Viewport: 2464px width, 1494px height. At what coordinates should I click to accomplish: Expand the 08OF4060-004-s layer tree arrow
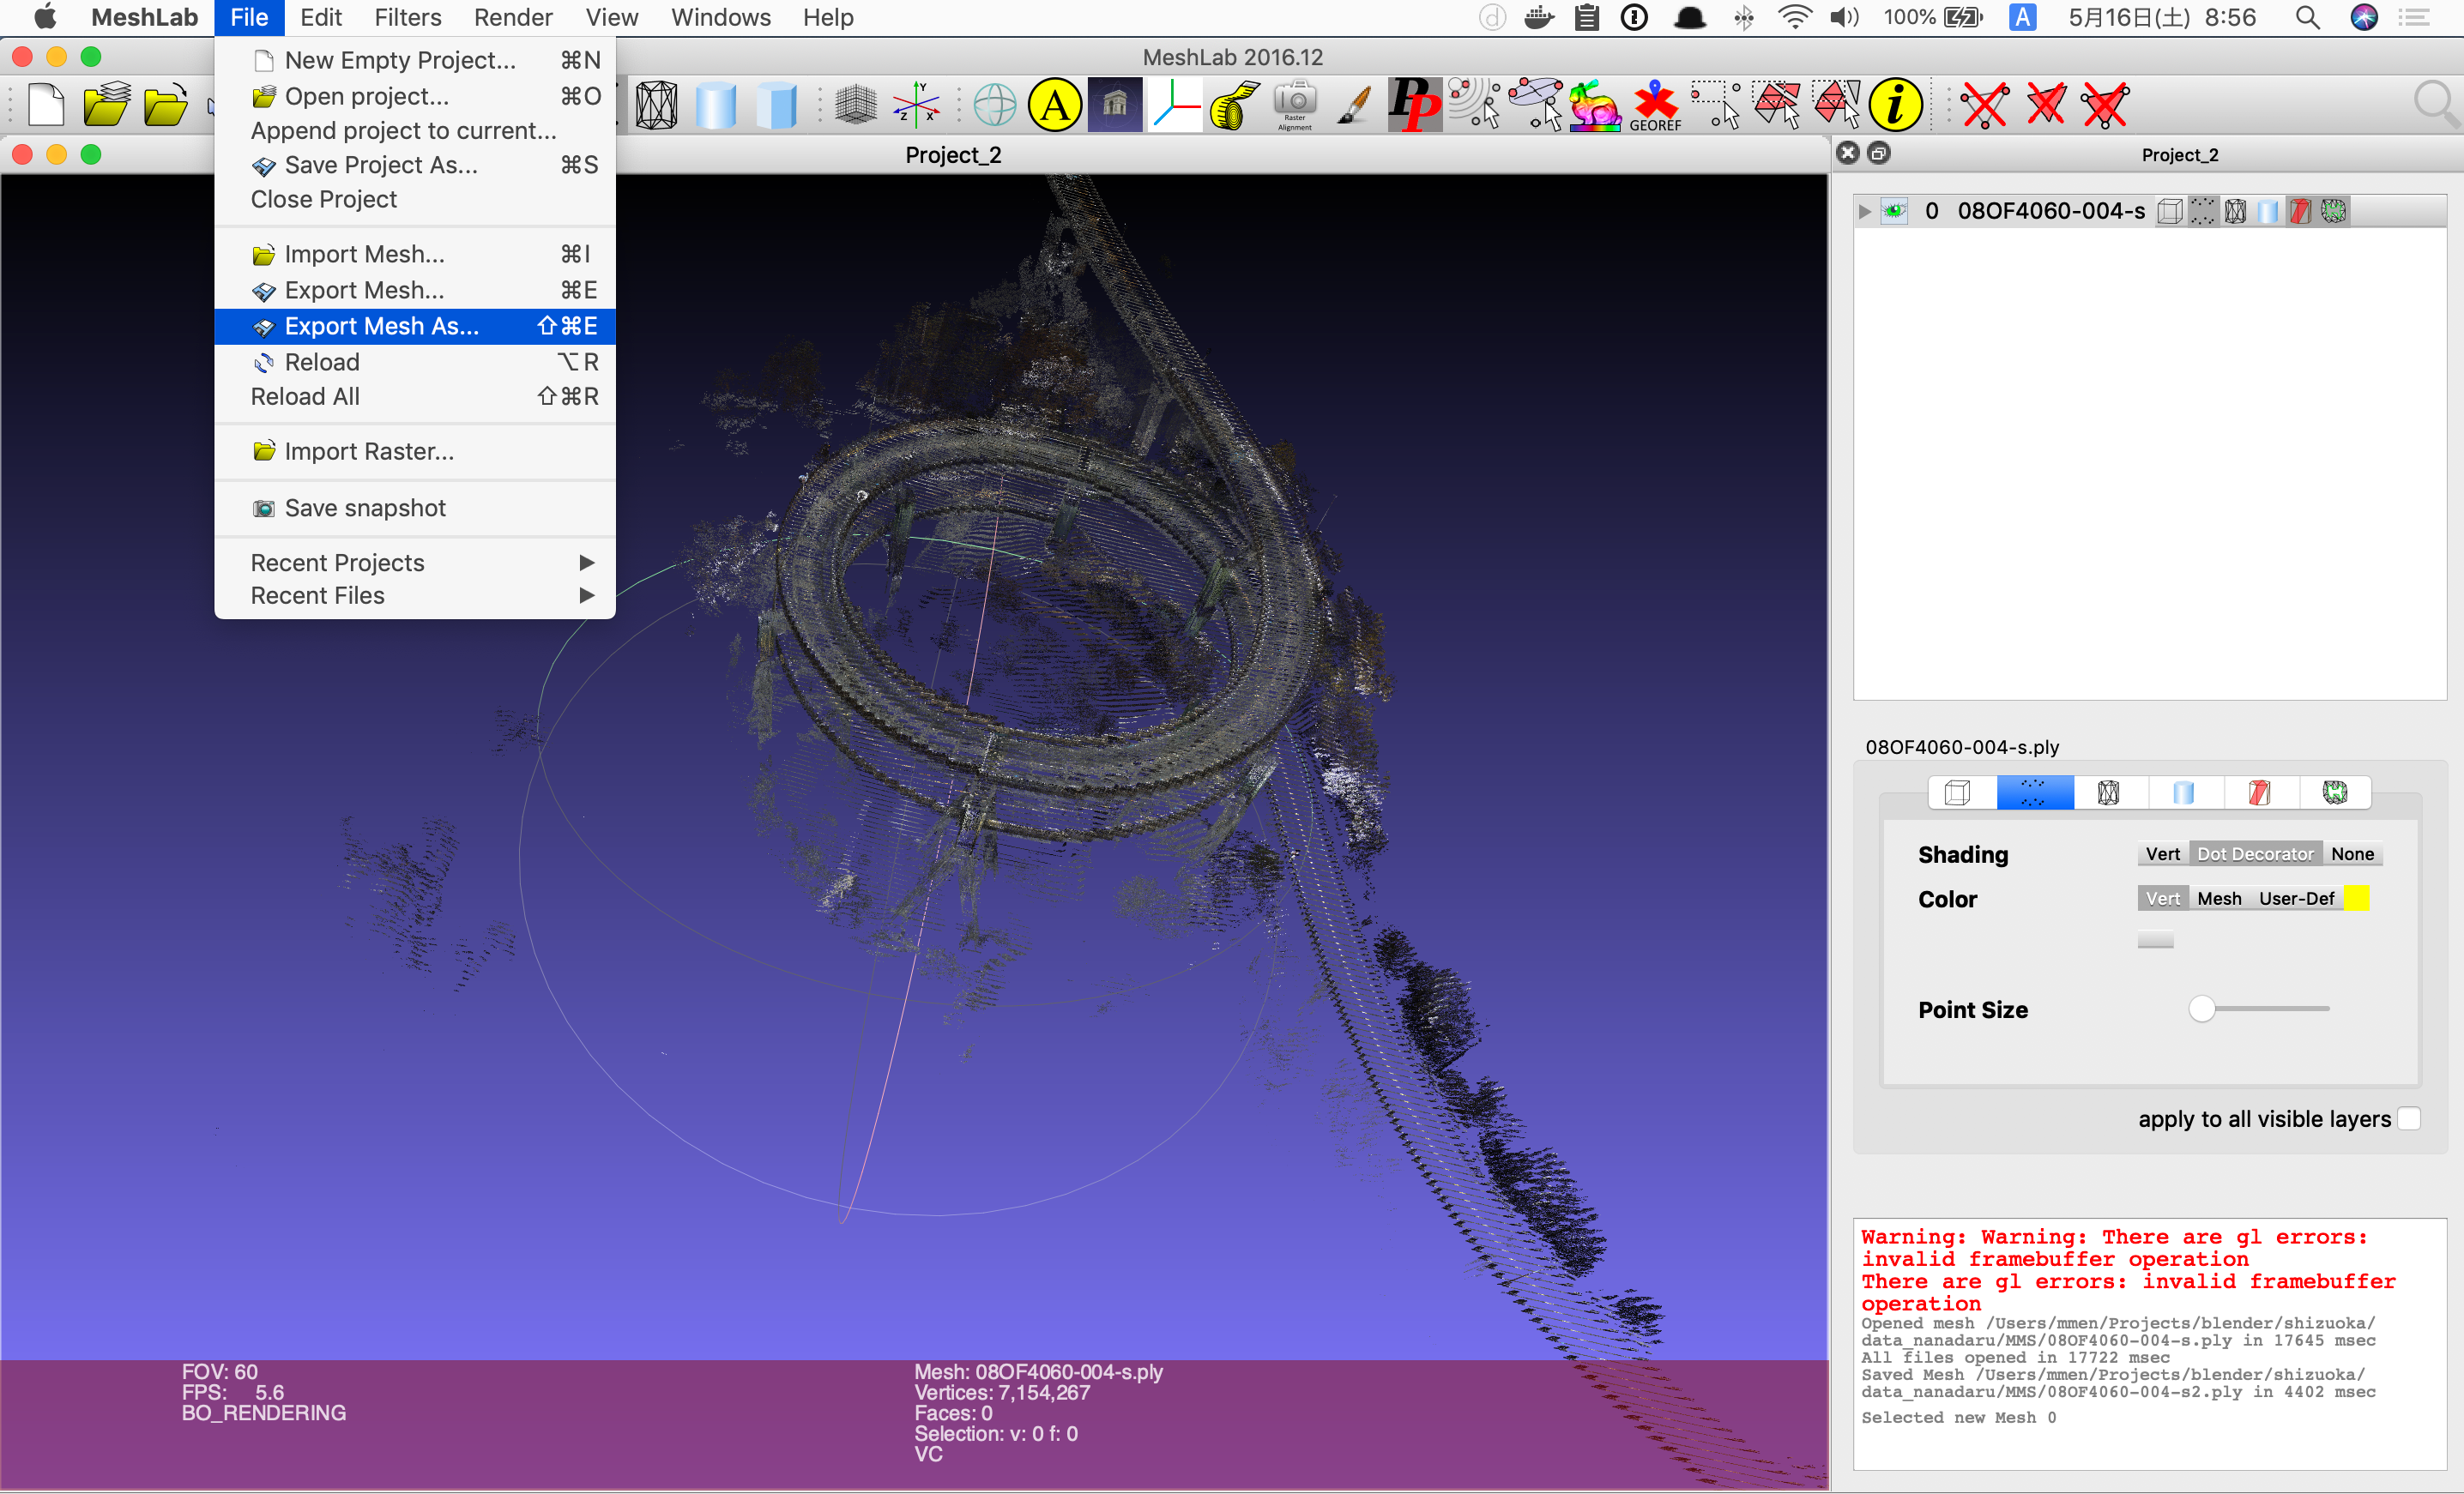click(1864, 212)
